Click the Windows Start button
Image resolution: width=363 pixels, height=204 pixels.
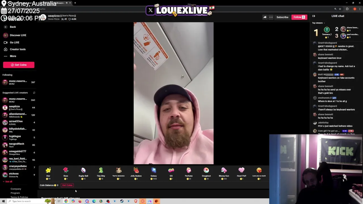pos(3,201)
